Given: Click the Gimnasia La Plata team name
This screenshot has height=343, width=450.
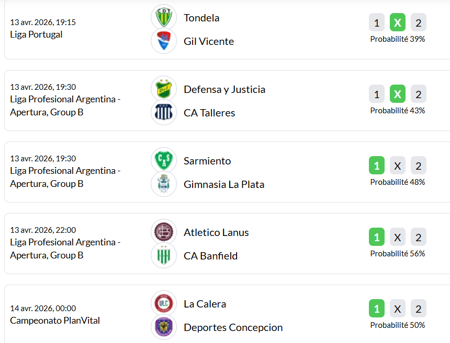Looking at the screenshot, I should click(x=224, y=184).
